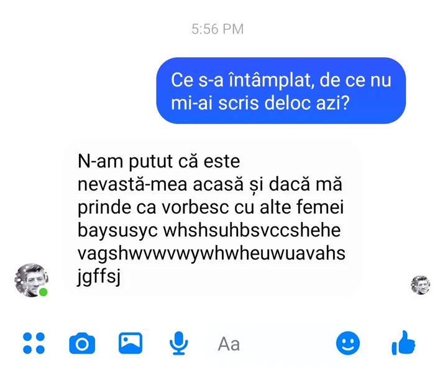The width and height of the screenshot is (435, 369).
Task: Tap the line 'N-am putut că este'
Action: 159,161
